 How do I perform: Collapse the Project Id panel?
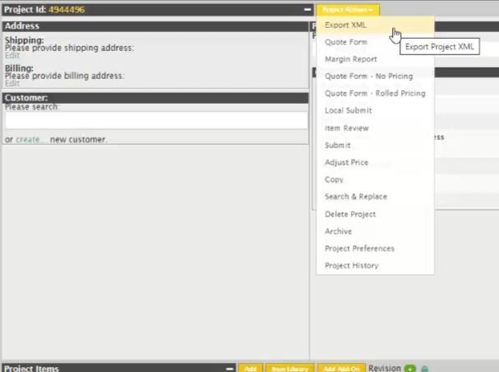(307, 10)
